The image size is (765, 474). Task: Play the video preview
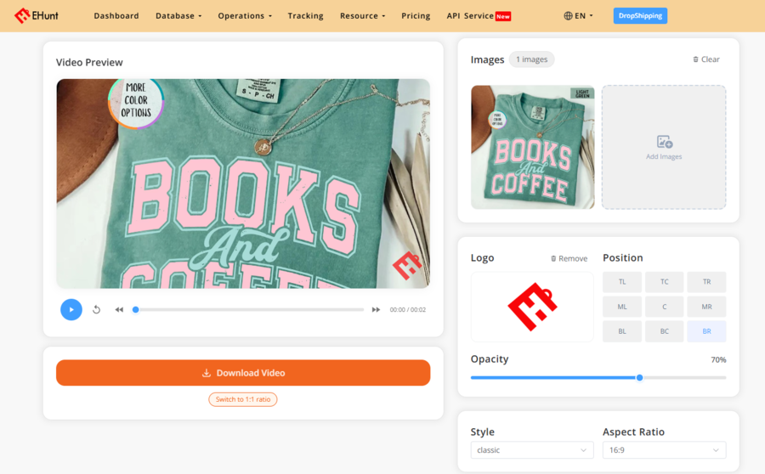[71, 310]
